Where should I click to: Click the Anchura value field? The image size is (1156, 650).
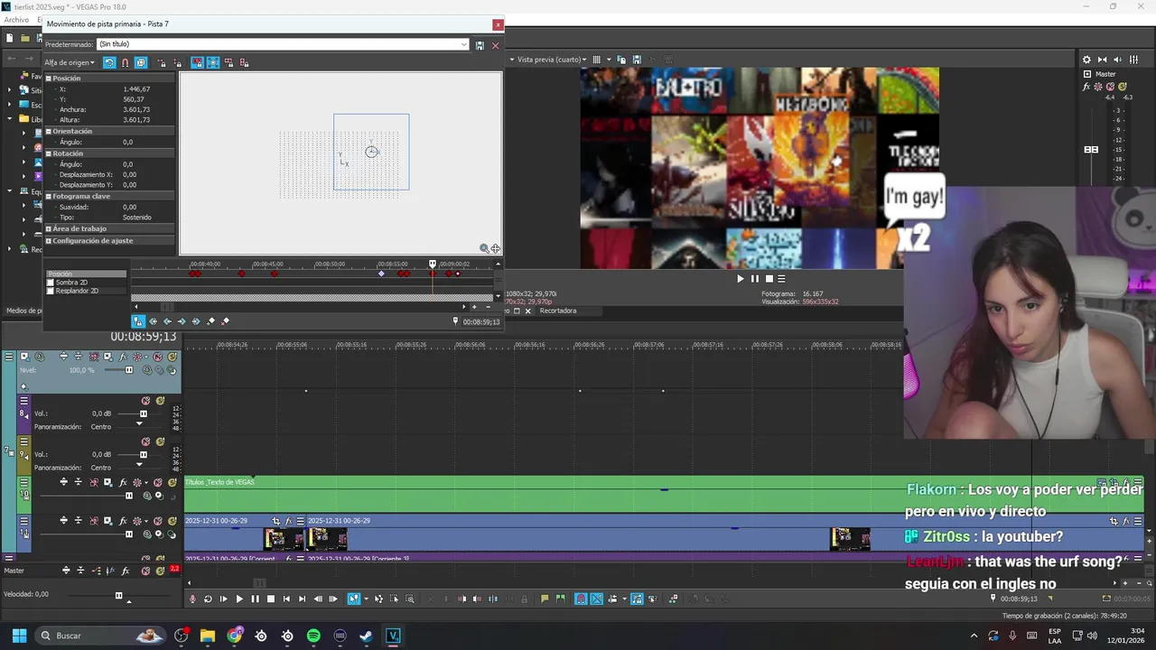136,109
